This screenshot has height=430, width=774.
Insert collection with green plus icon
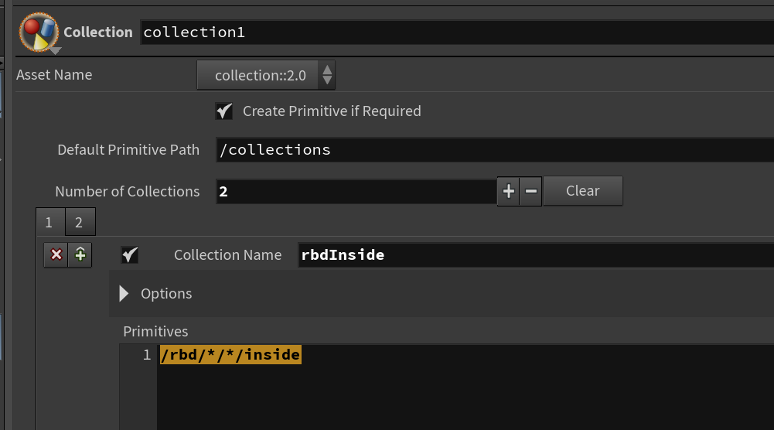[80, 254]
